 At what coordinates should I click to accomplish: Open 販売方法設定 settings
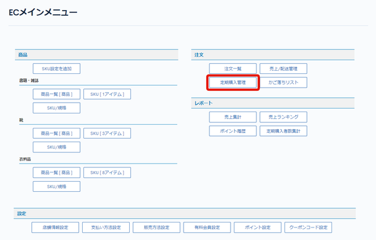coord(157,227)
